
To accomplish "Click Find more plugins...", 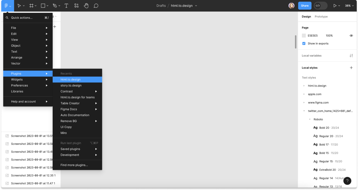I will 77,165.
